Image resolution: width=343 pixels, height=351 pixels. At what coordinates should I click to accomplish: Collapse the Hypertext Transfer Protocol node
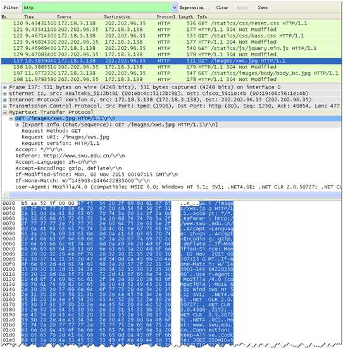[x=4, y=113]
